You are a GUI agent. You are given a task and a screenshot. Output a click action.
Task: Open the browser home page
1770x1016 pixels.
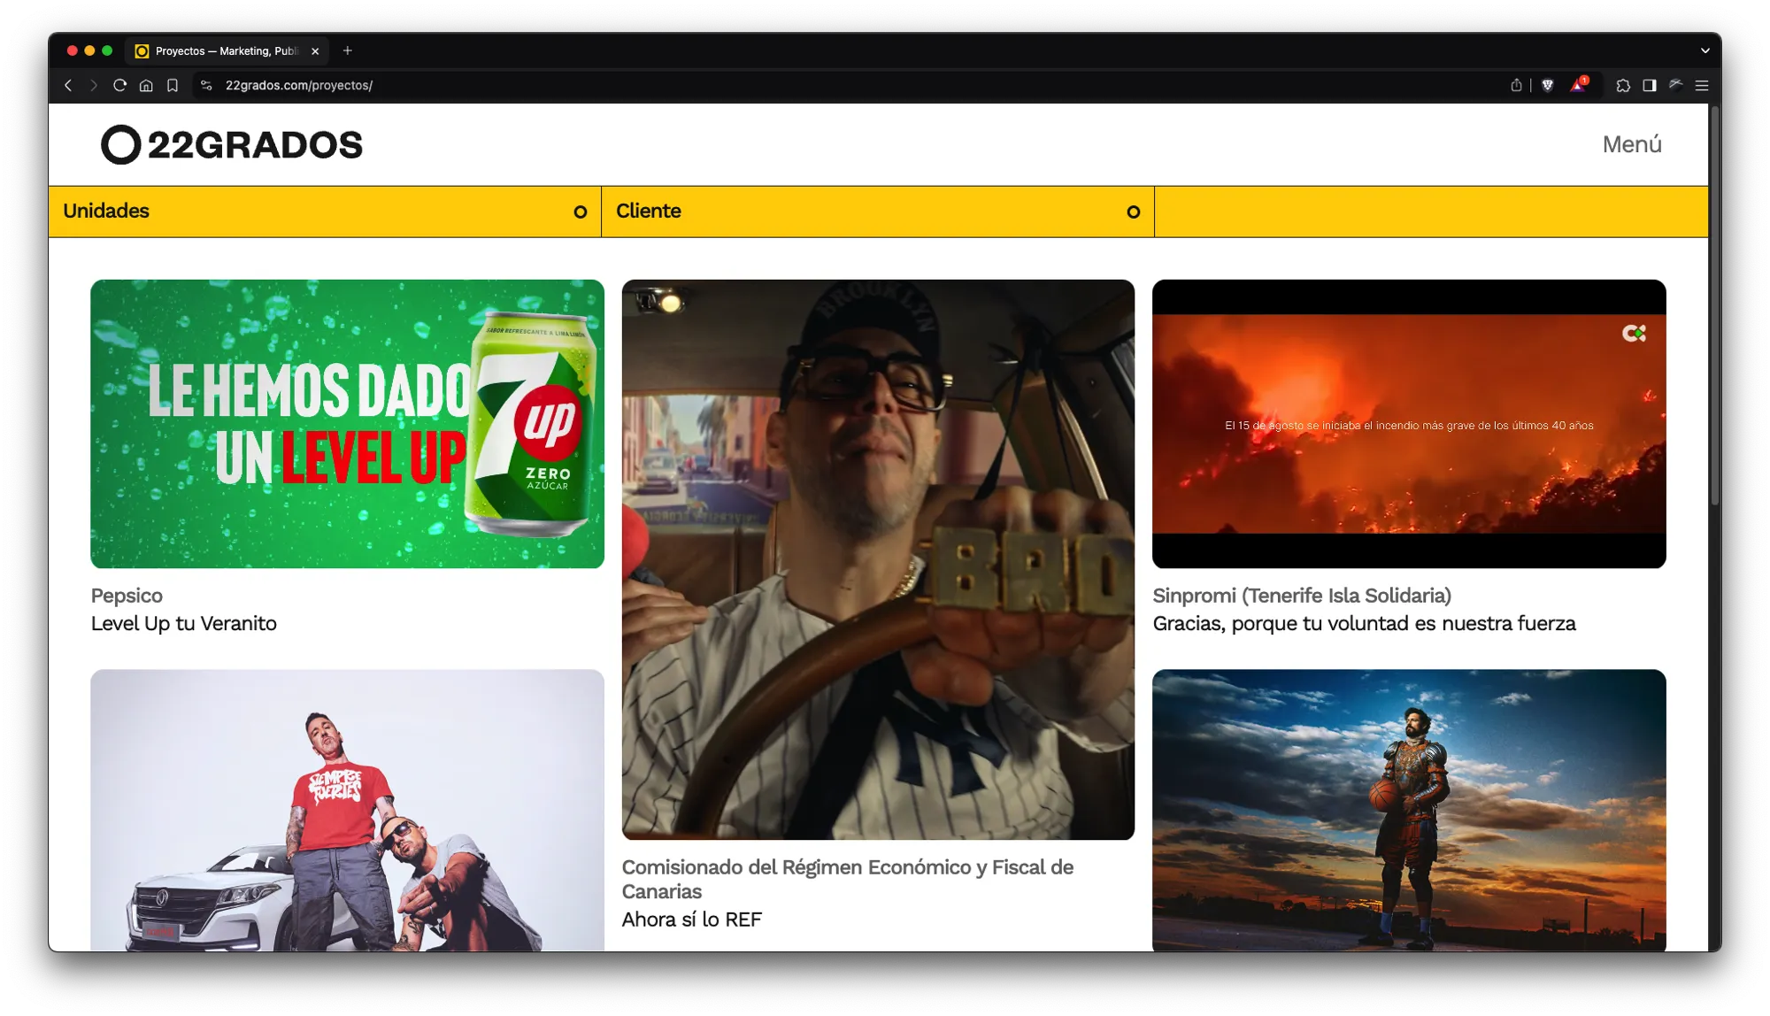146,86
